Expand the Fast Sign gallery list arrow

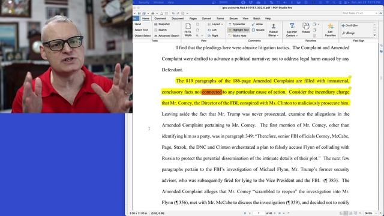pyautogui.click(x=374, y=36)
